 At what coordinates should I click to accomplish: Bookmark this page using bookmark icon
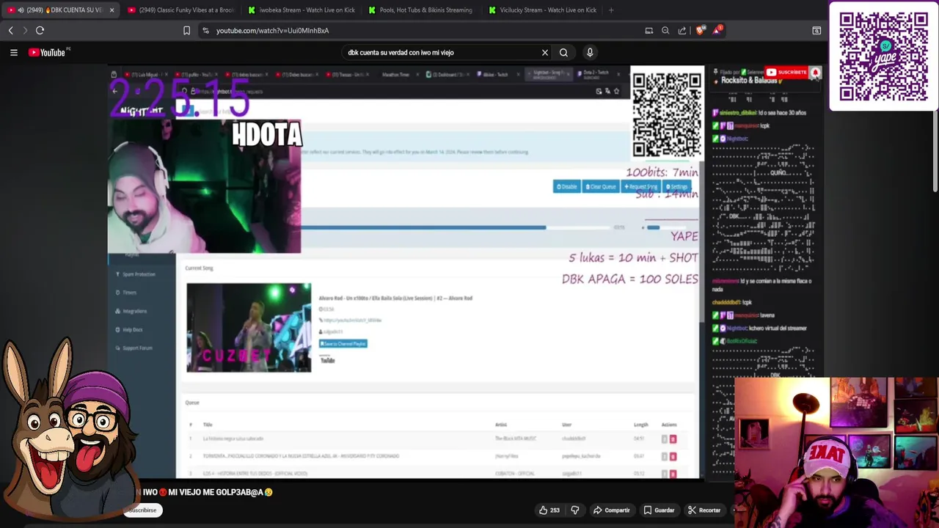tap(186, 30)
